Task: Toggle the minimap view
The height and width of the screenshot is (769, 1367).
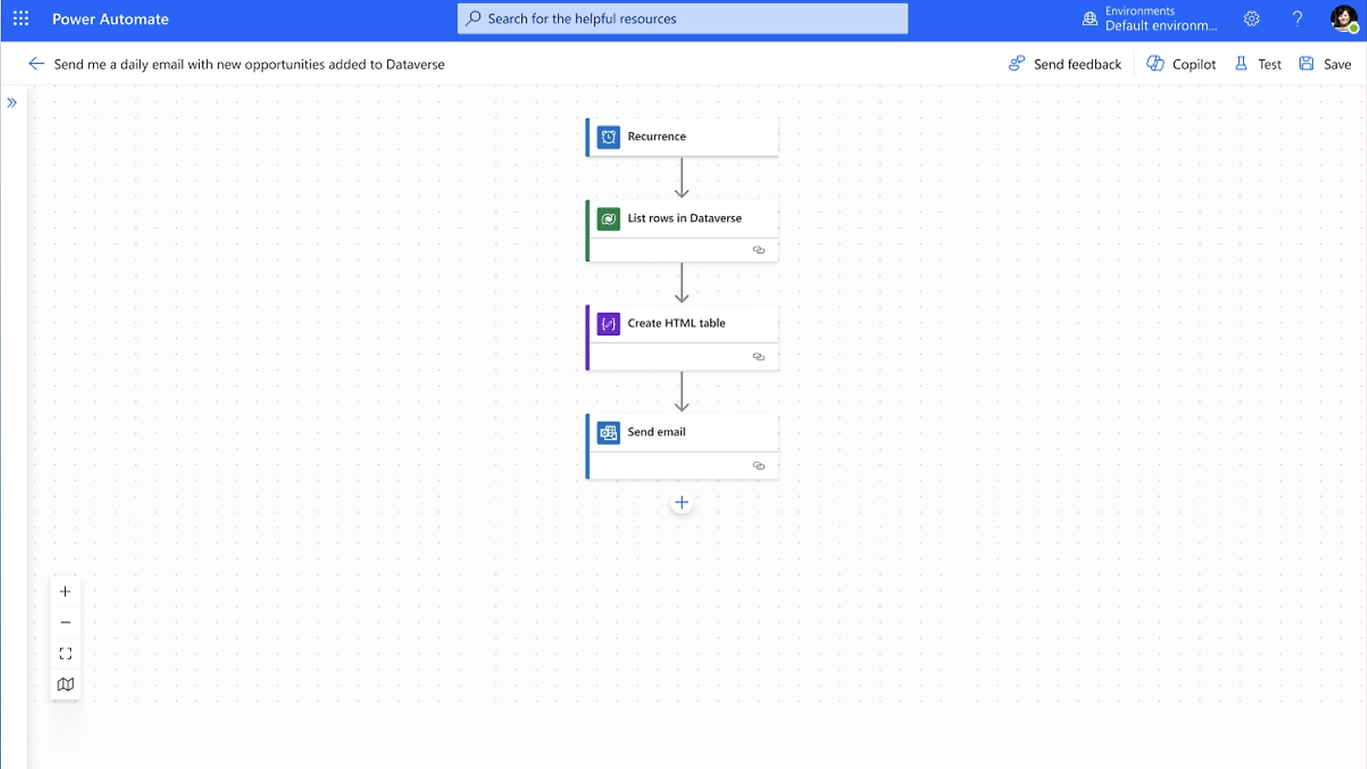Action: pos(66,684)
